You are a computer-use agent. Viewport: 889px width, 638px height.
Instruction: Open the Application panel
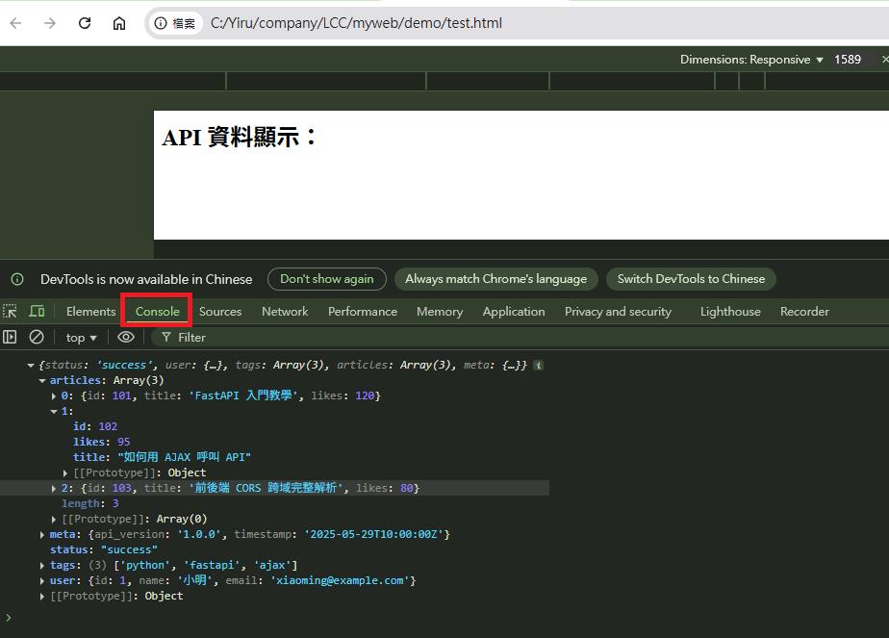514,311
